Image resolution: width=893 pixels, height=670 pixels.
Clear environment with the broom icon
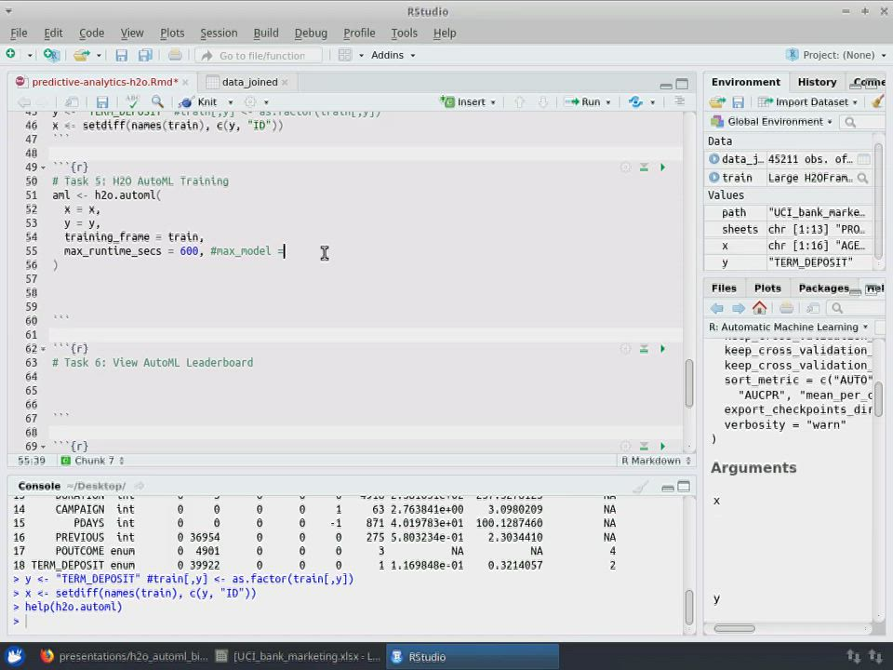[876, 102]
